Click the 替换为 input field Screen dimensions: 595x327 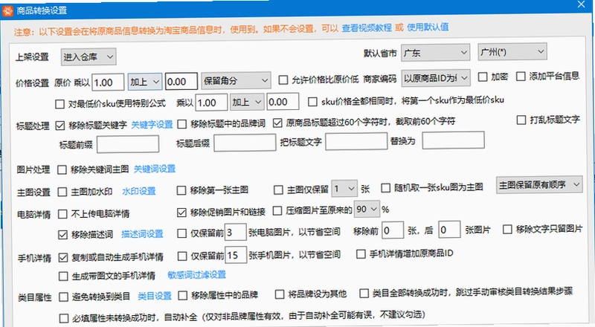454,140
